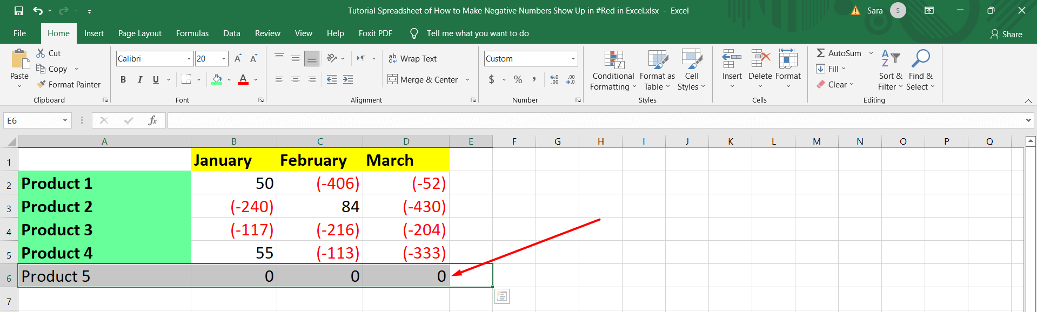
Task: Apply the red Font Color swatch
Action: 243,79
